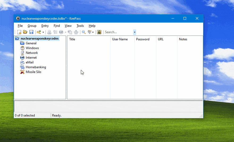Click the Find magnifier icon in toolbar

click(83, 32)
